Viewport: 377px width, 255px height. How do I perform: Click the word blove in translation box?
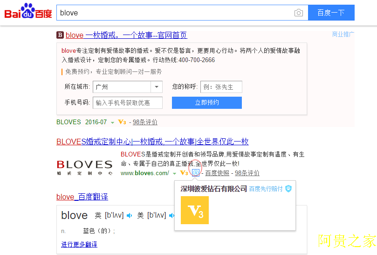(74, 215)
